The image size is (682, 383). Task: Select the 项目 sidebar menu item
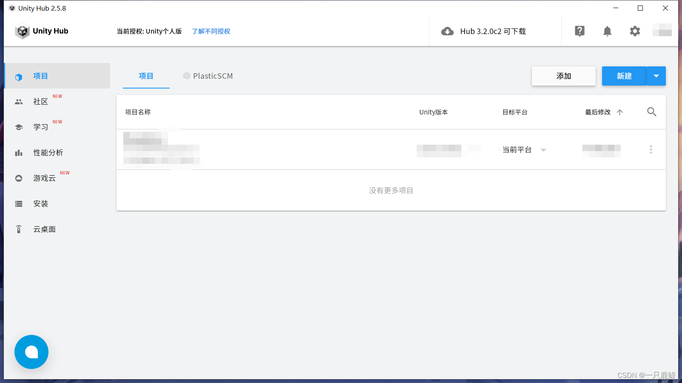point(57,76)
